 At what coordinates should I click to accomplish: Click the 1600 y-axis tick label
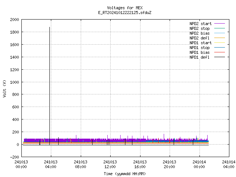click(x=14, y=45)
